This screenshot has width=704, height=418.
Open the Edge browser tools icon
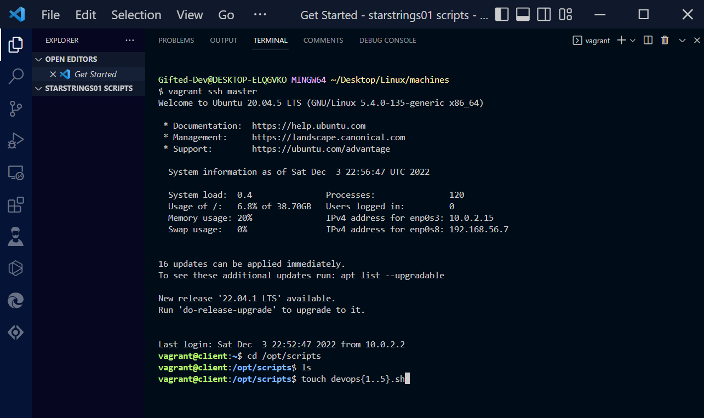coord(16,300)
